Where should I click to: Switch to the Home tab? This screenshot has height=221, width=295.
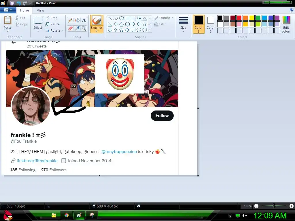click(24, 10)
